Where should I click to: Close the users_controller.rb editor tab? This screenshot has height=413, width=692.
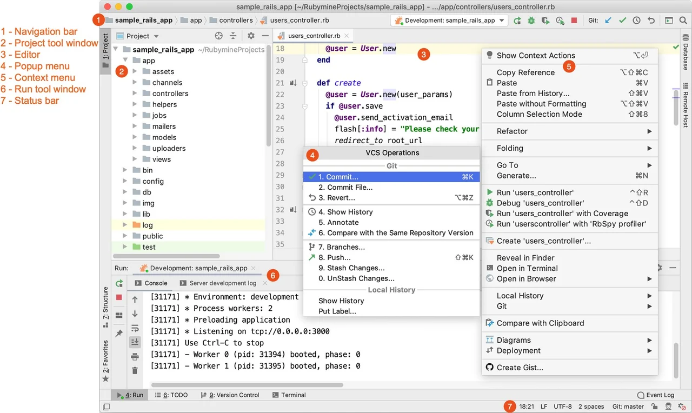(347, 36)
